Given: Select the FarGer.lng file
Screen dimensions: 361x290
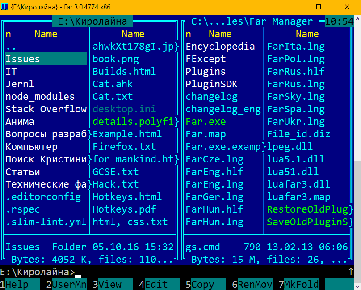Looking at the screenshot, I should point(214,197).
